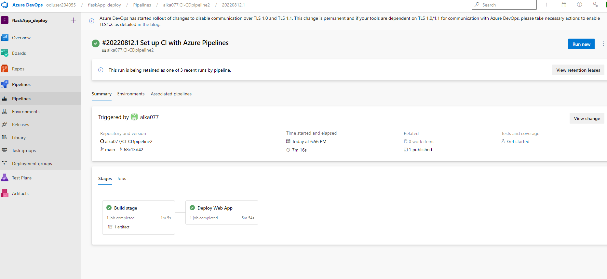607x279 pixels.
Task: Select the Associated pipelines tab
Action: 171,94
